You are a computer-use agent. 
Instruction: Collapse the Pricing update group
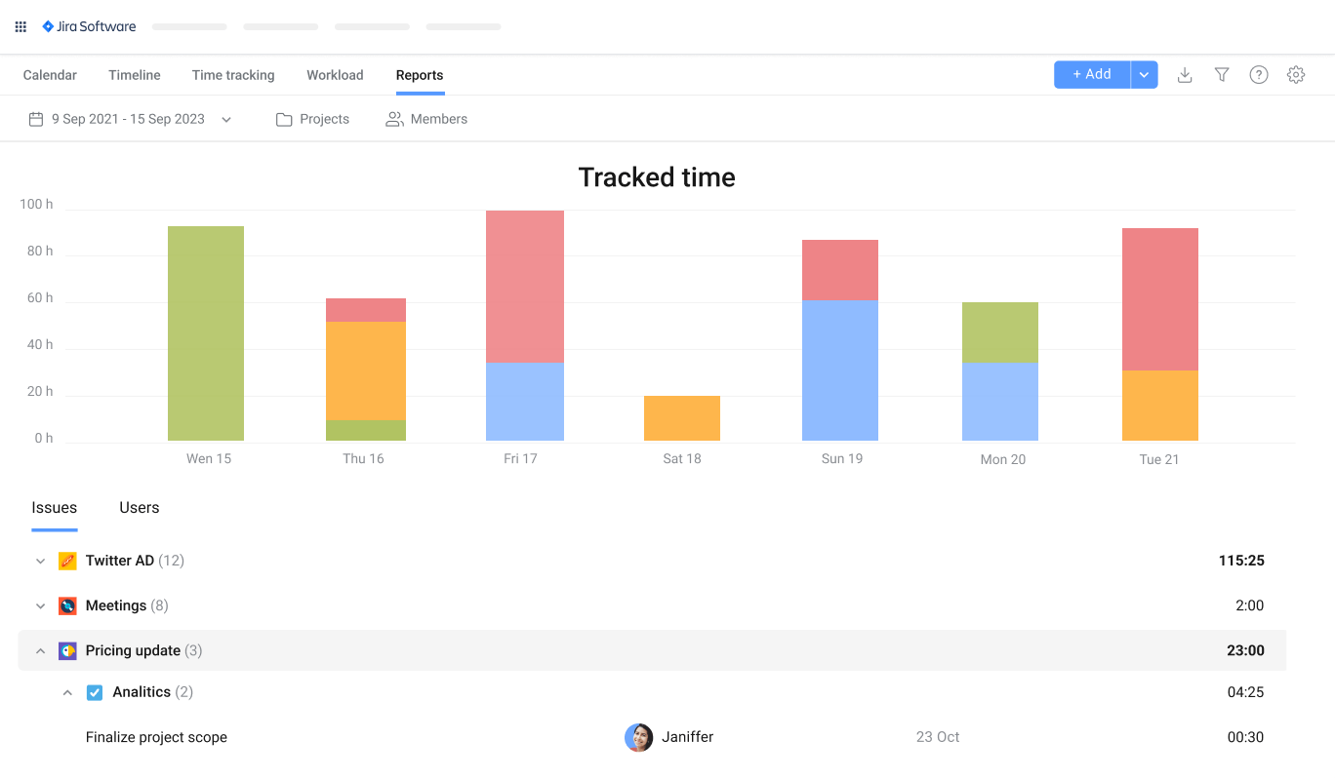pyautogui.click(x=40, y=650)
